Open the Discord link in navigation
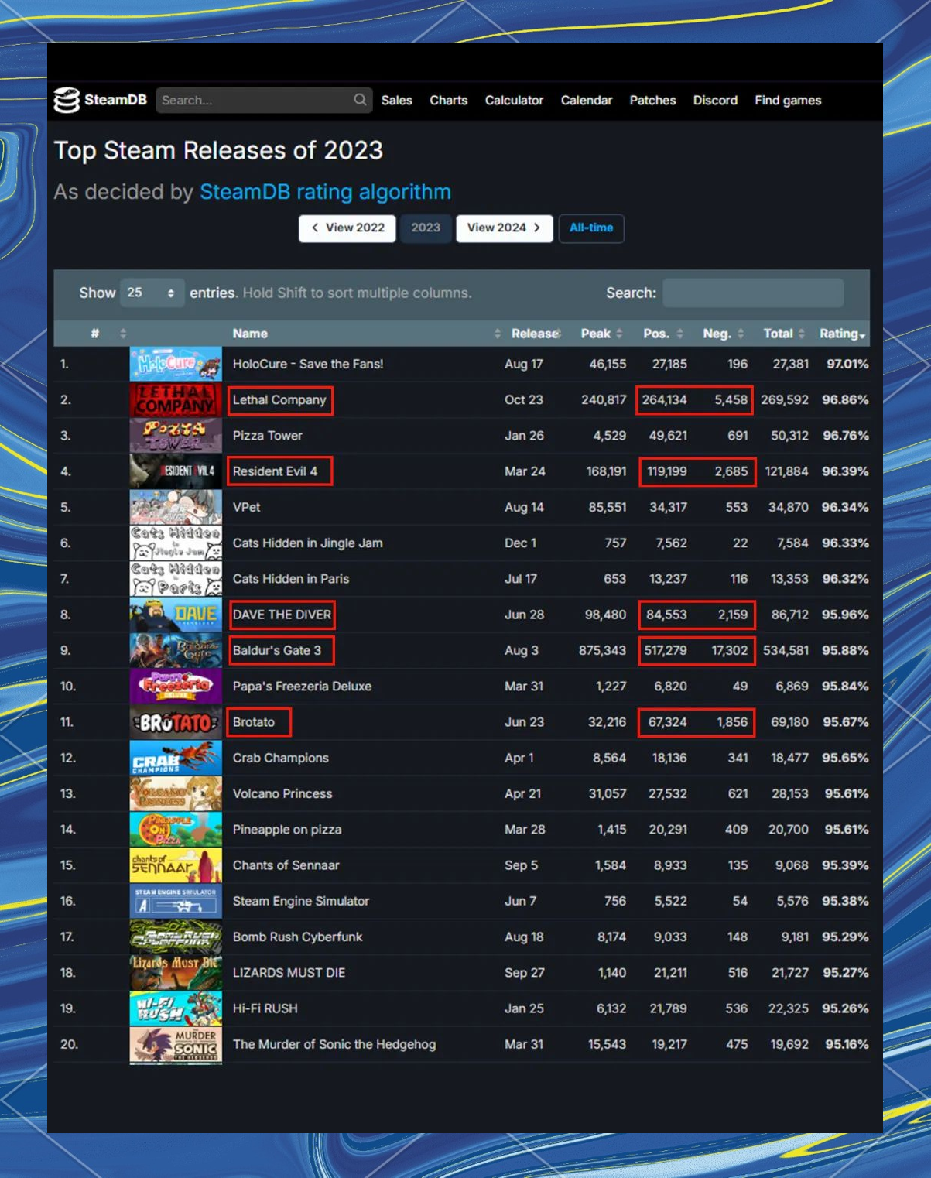Screen dimensions: 931x1178 pos(715,101)
